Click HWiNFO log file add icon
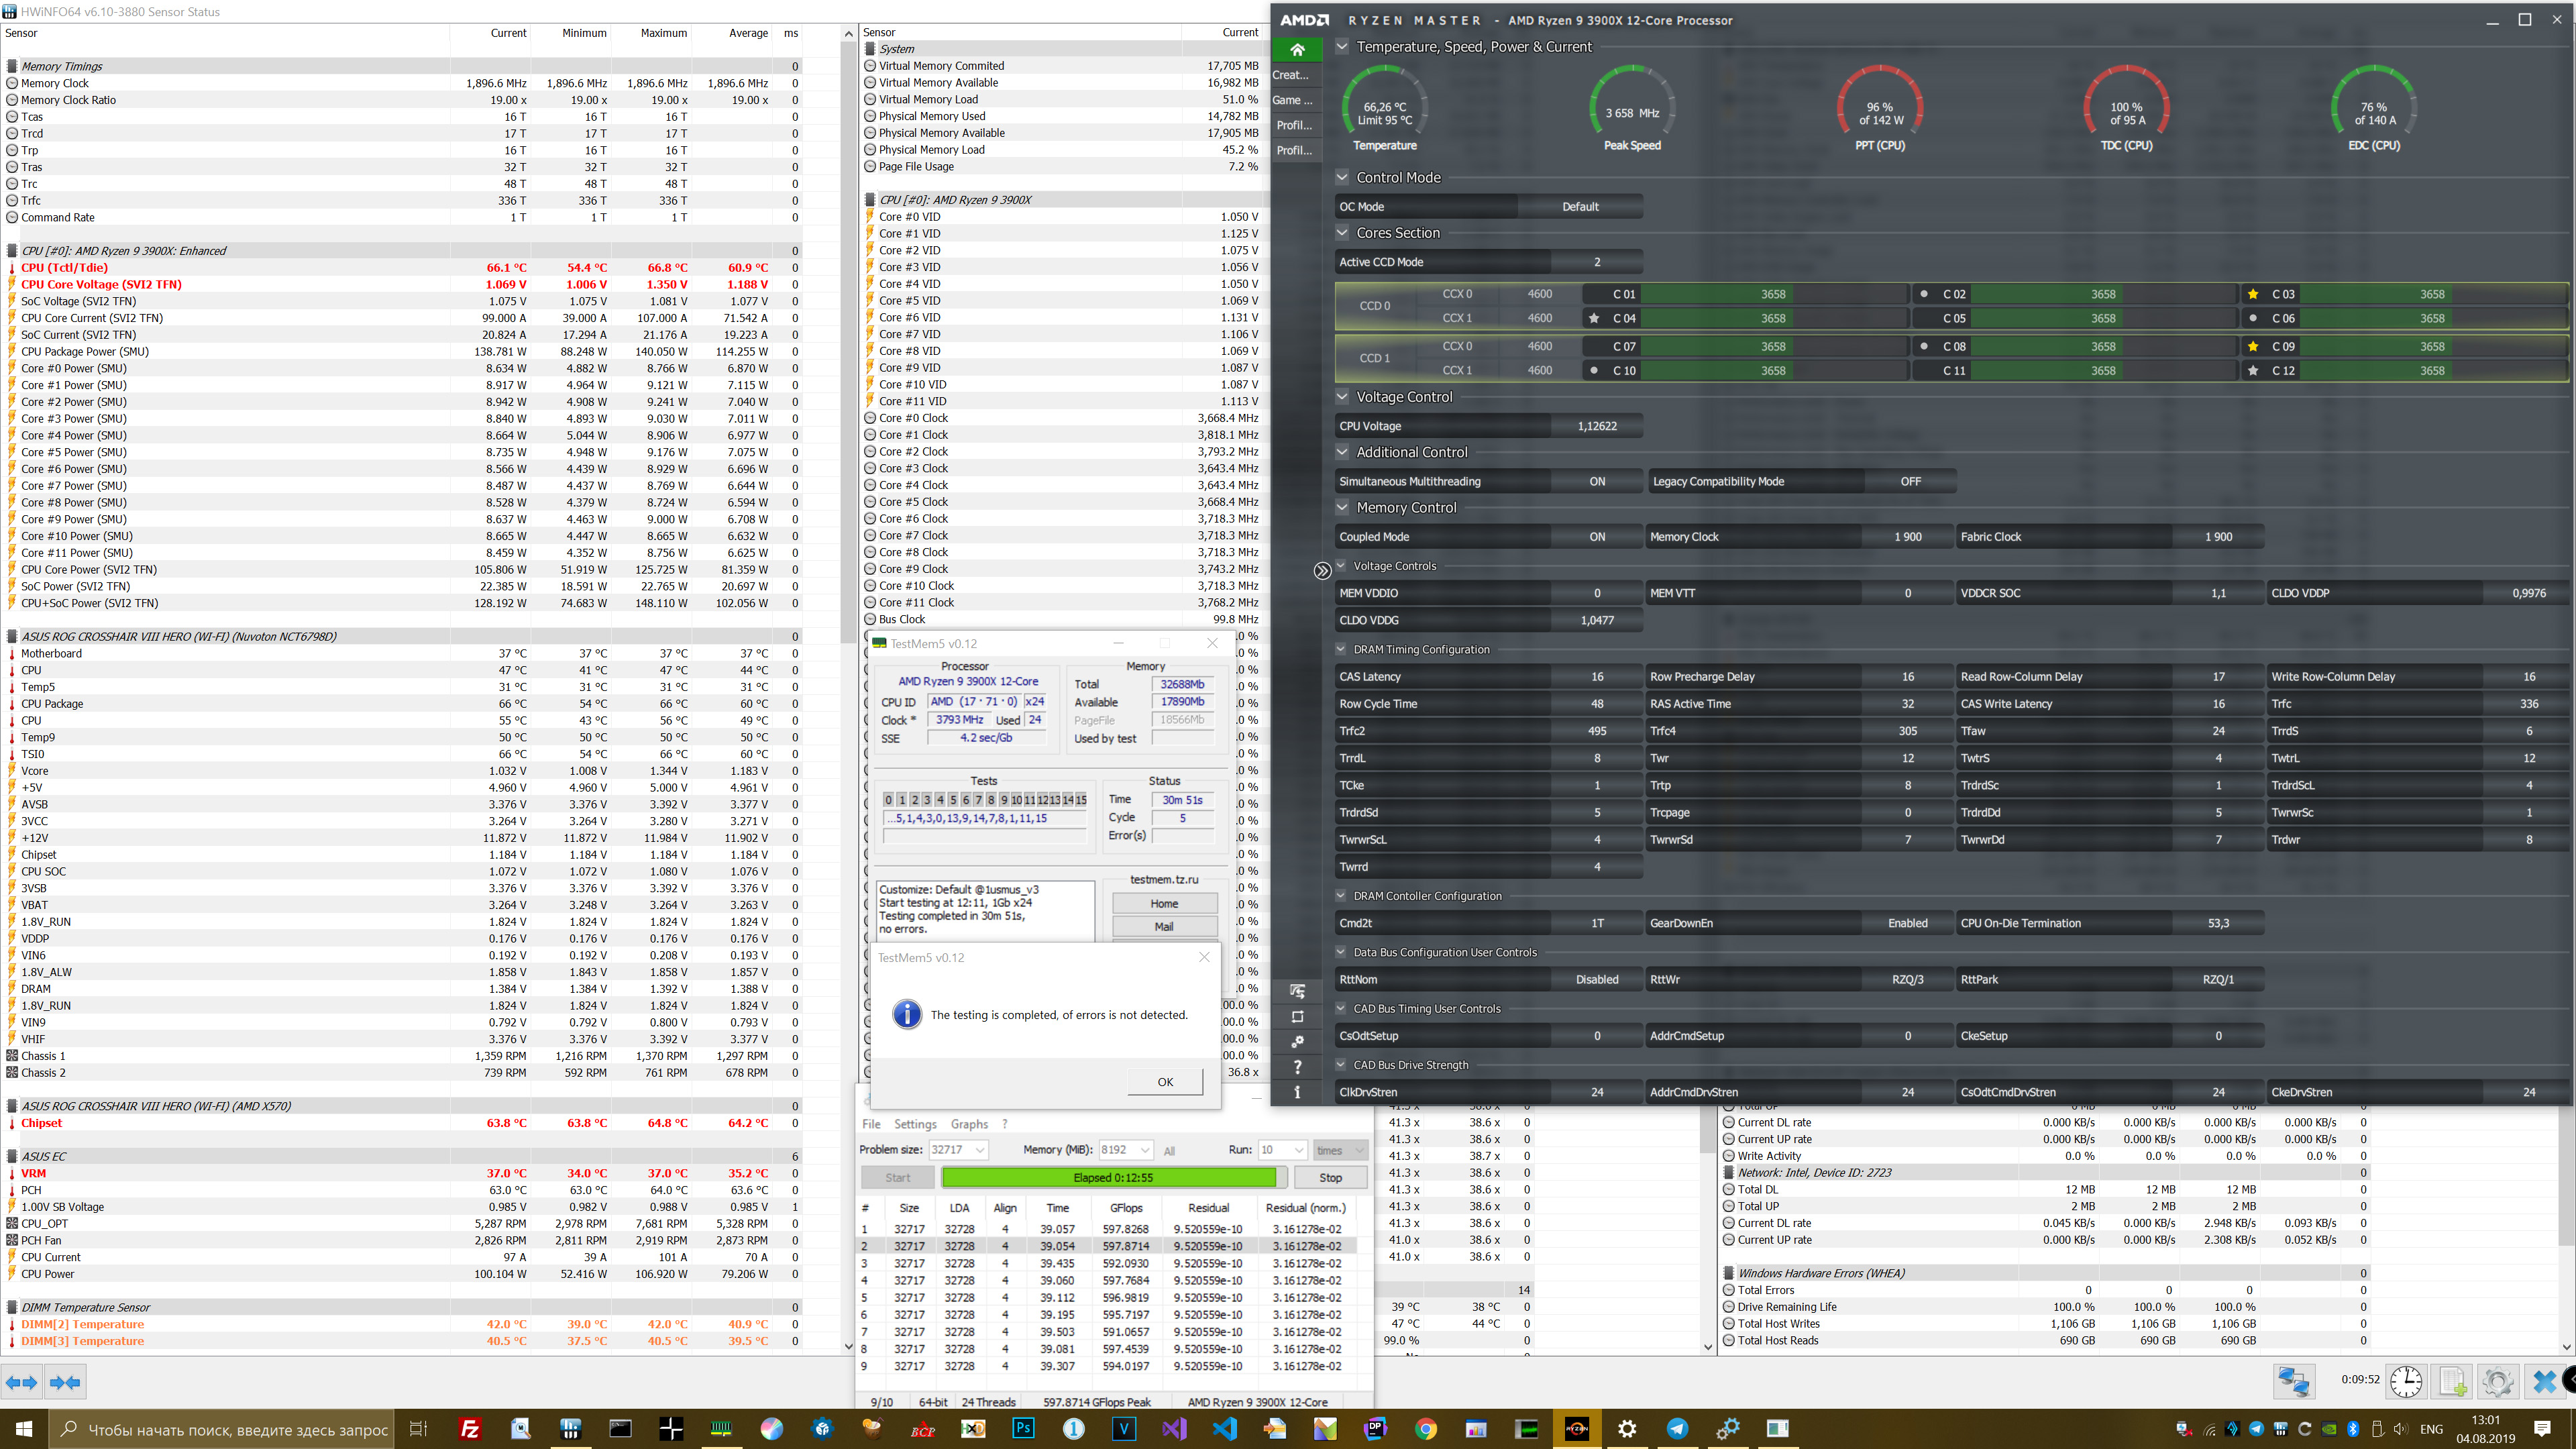Screen dimensions: 2576x1449 [2452, 1382]
